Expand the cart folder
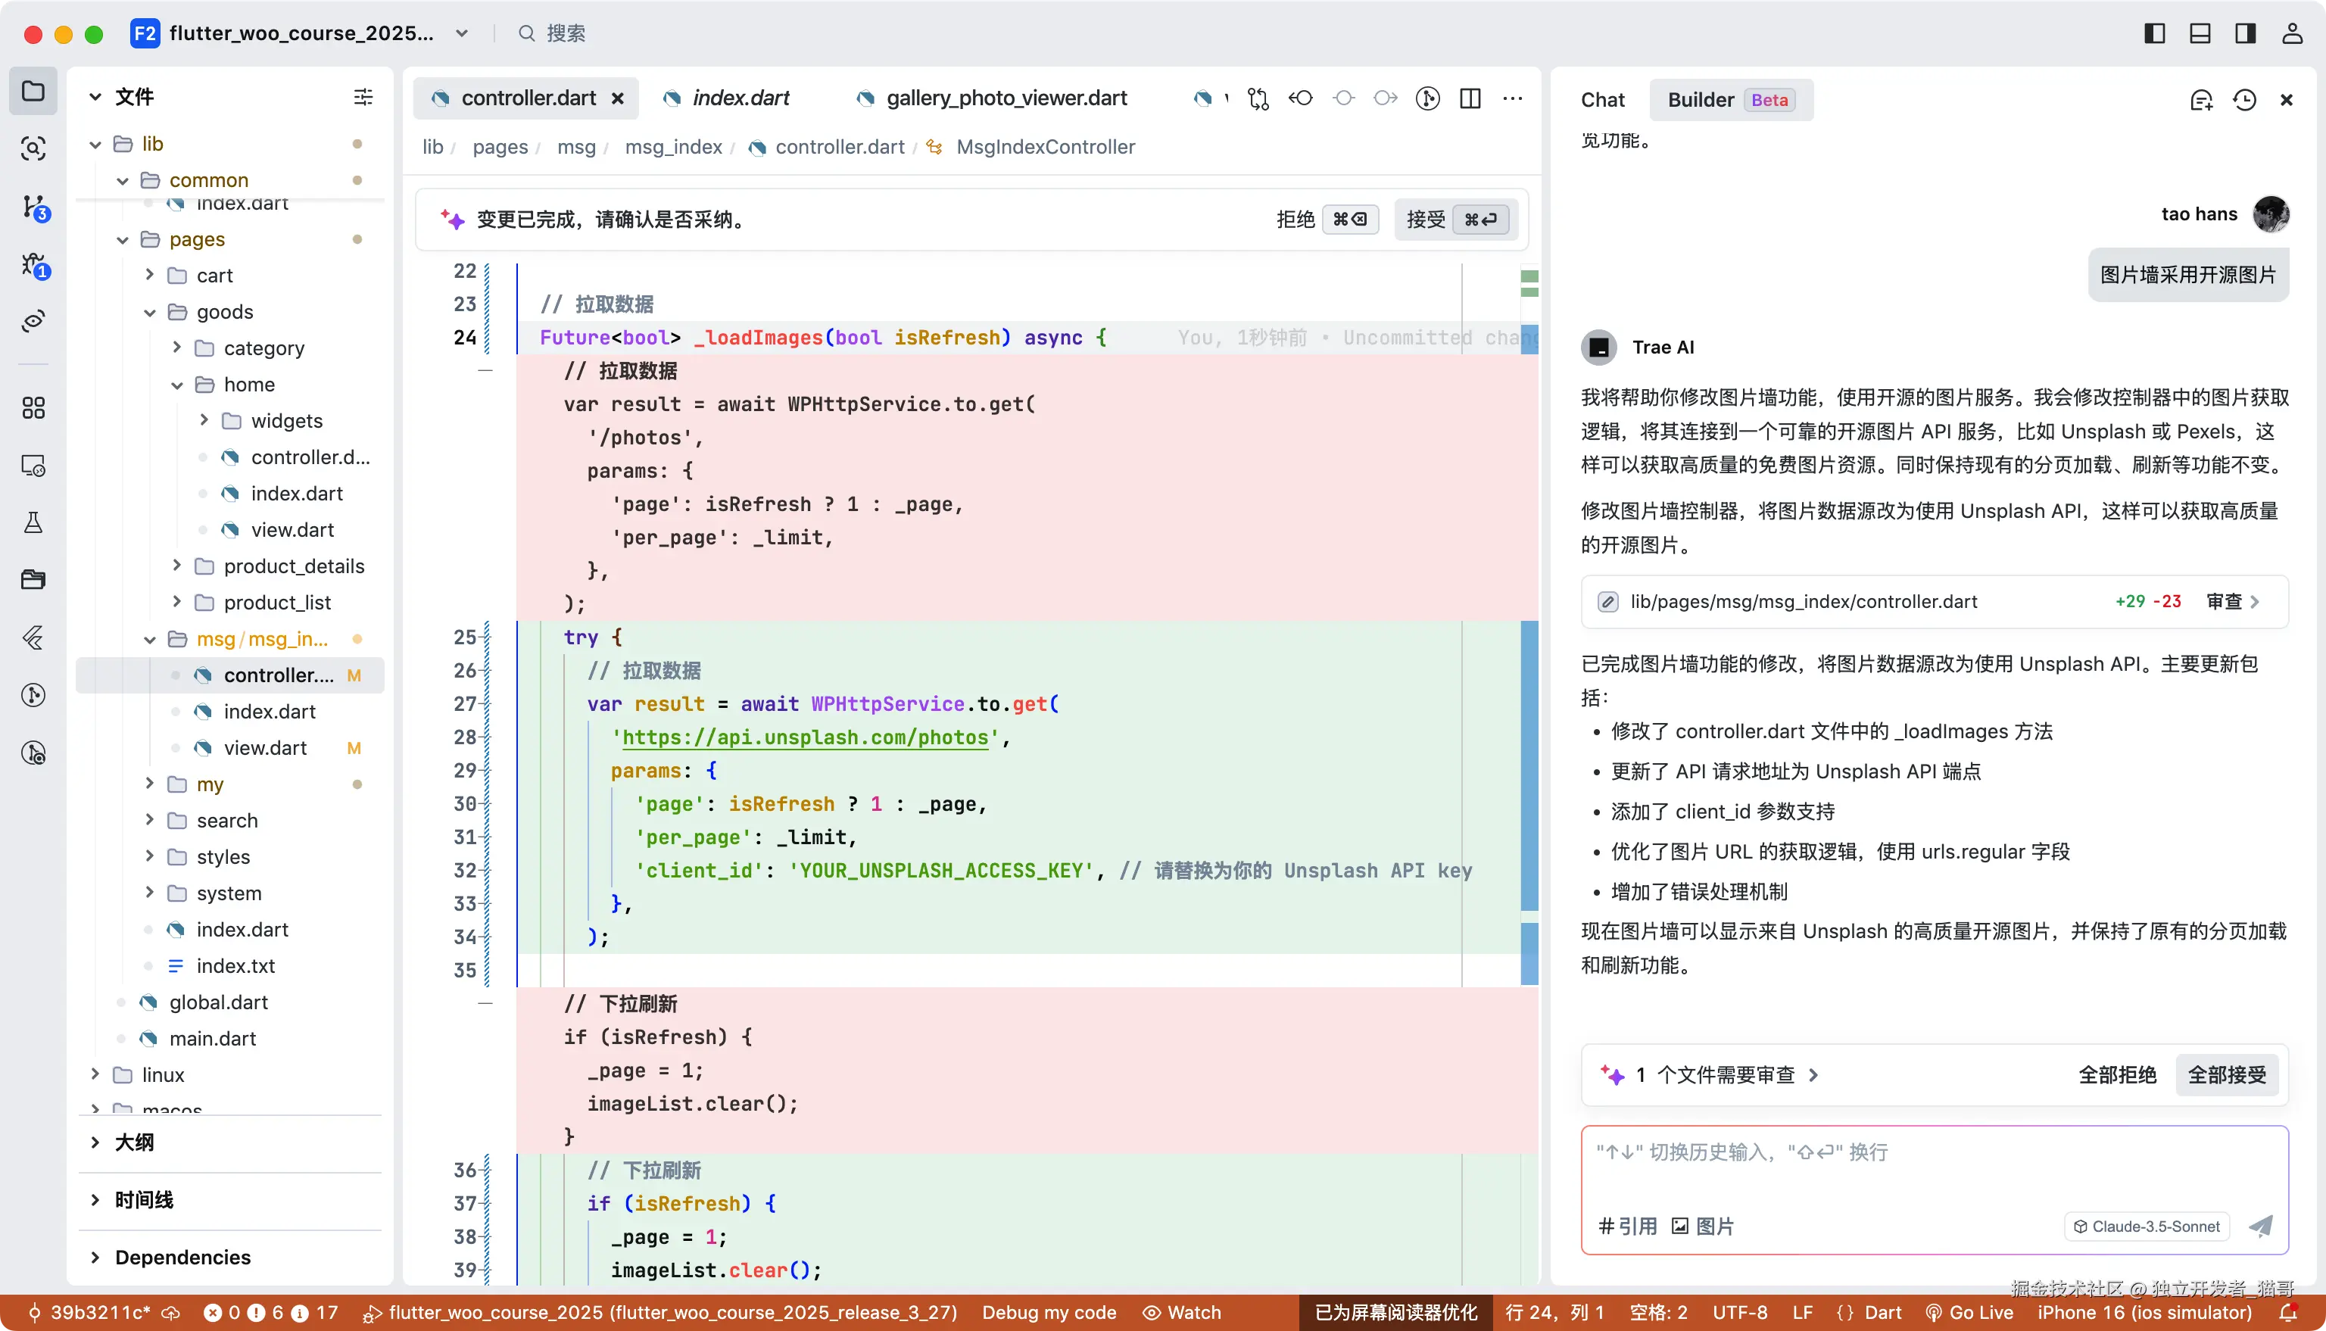Screen dimensions: 2326x1331 (214, 275)
